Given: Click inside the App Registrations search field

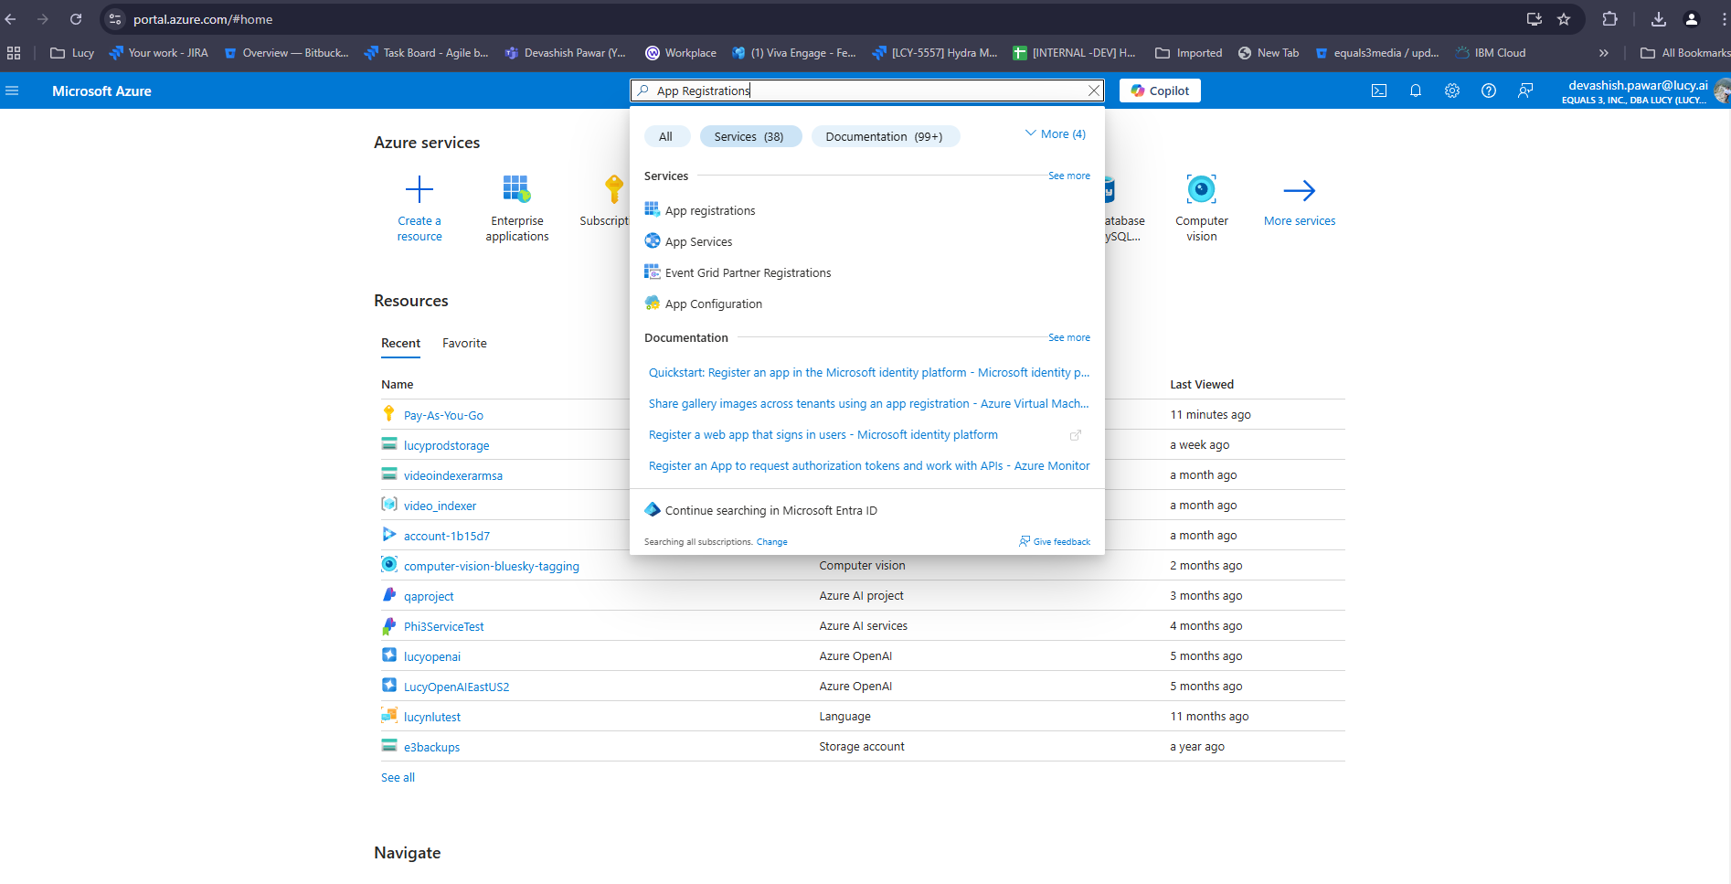Looking at the screenshot, I should coord(868,91).
